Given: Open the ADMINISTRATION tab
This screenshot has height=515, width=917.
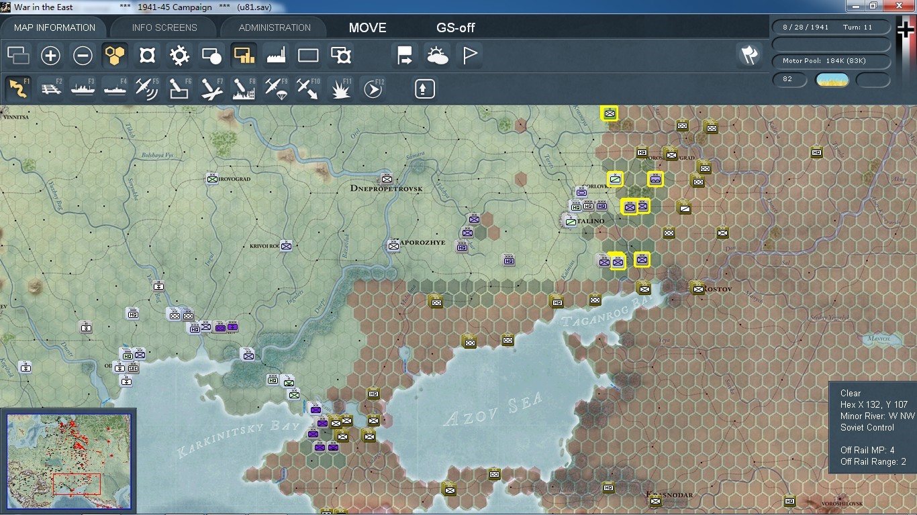Looking at the screenshot, I should click(x=275, y=27).
